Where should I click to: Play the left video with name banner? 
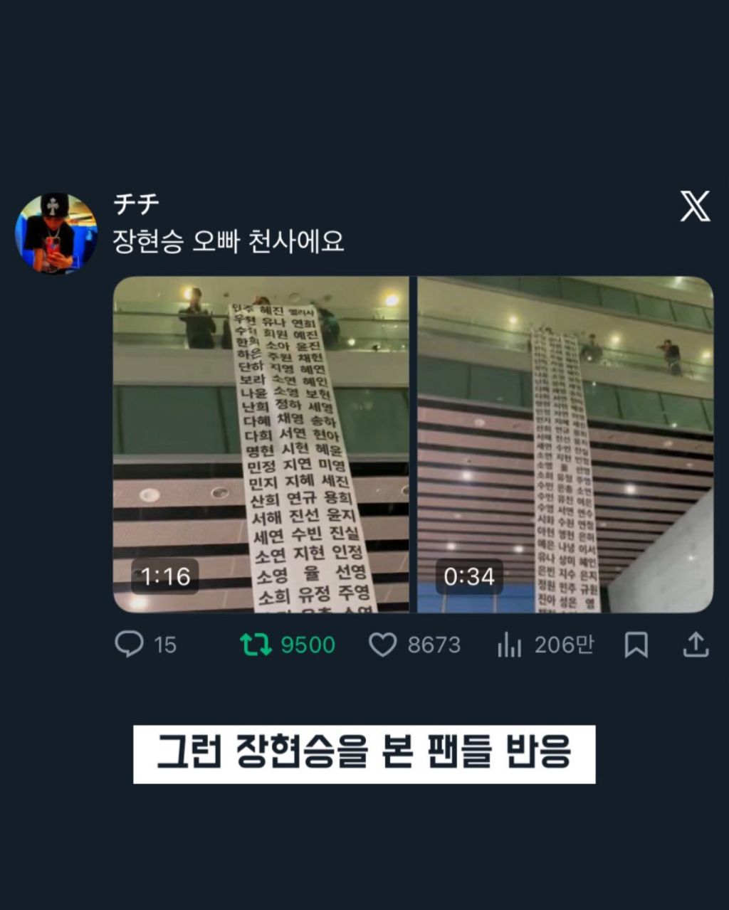click(261, 444)
